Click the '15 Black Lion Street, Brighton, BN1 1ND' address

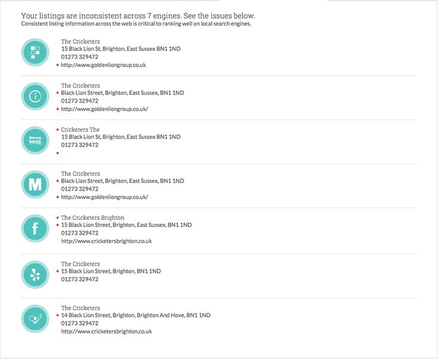point(110,271)
